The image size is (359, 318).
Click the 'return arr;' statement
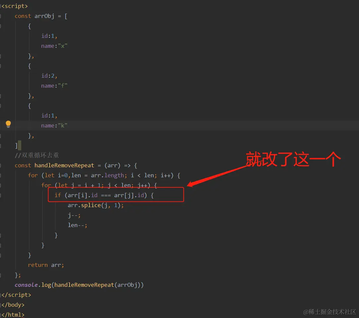(46, 265)
